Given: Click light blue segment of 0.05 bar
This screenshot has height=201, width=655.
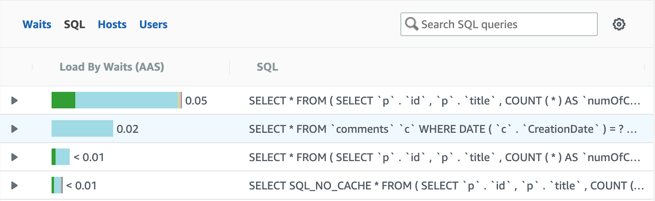Looking at the screenshot, I should (x=126, y=100).
